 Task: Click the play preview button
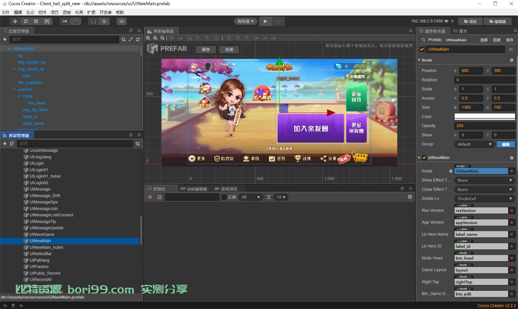pos(265,21)
